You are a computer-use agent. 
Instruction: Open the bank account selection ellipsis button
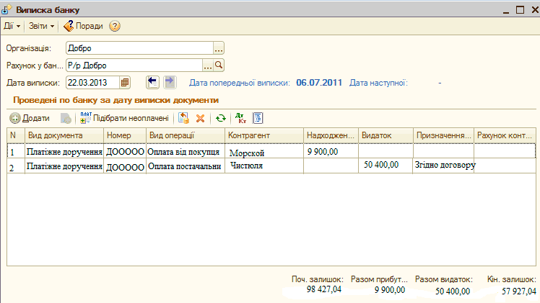(x=208, y=65)
